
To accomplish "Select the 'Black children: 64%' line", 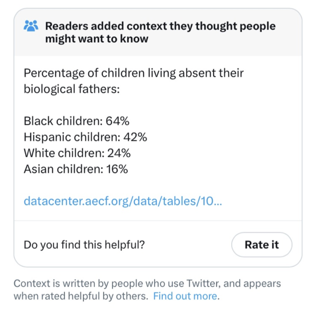I will point(76,121).
